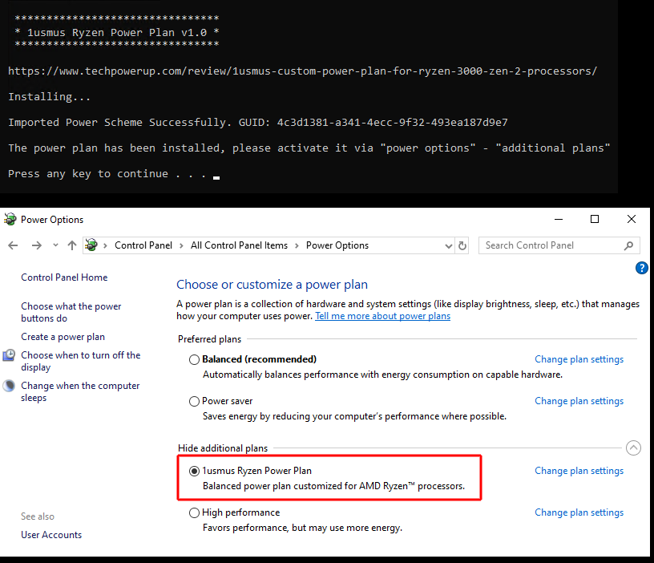Click the techpowerup URL in console window
The width and height of the screenshot is (654, 563).
(x=303, y=71)
